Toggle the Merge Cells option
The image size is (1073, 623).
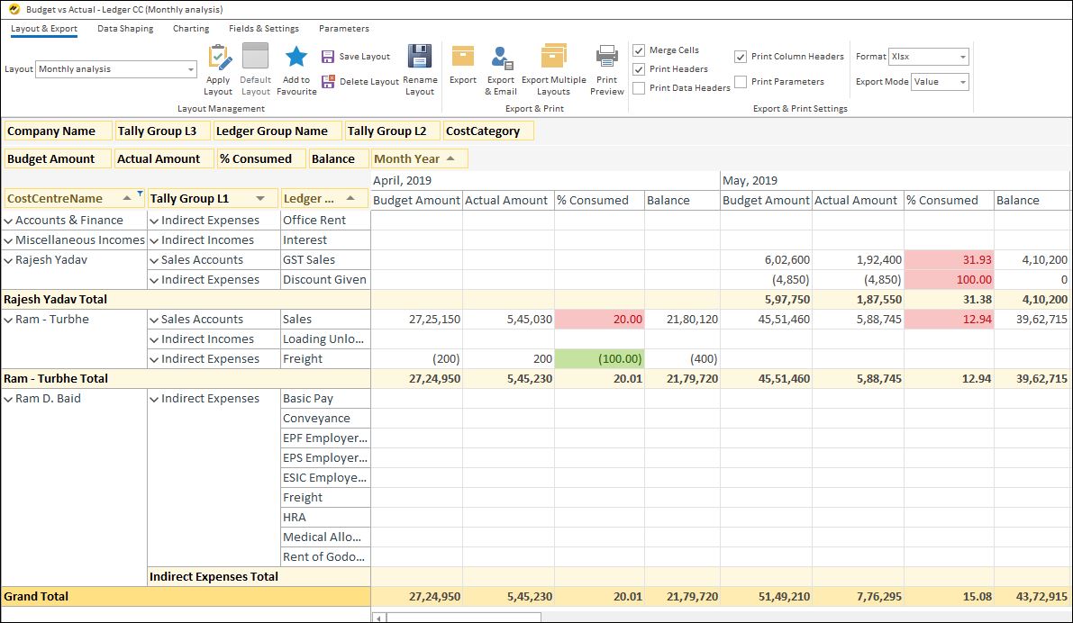pyautogui.click(x=640, y=50)
